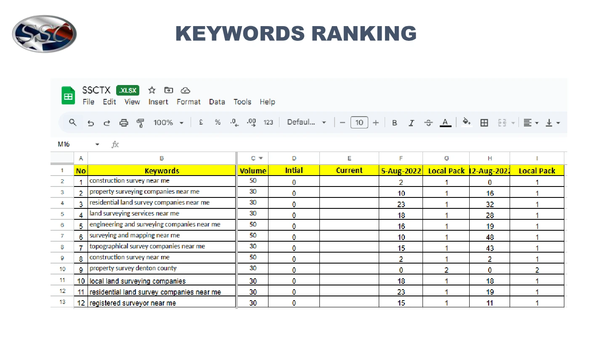Select cell 'registered surveyor near me'
The width and height of the screenshot is (606, 341).
point(162,302)
